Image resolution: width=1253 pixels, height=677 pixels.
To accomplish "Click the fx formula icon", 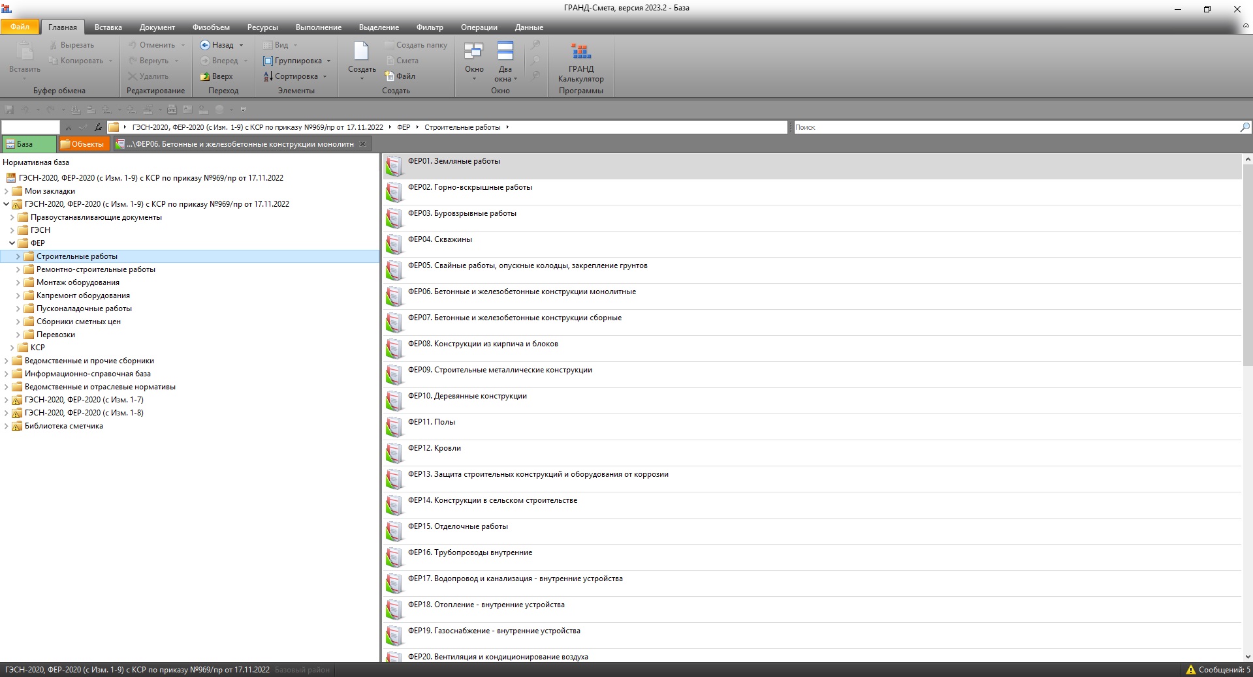I will [x=98, y=127].
